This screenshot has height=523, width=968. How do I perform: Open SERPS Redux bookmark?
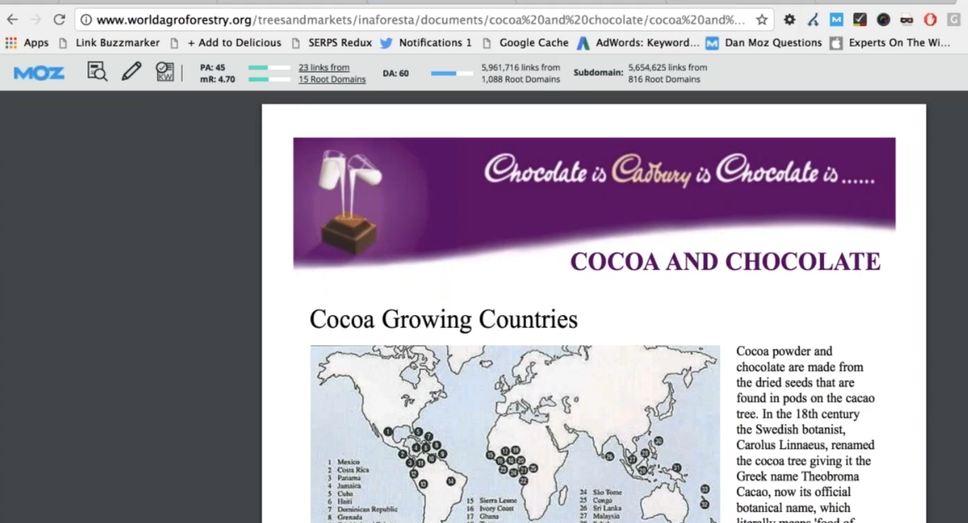[x=331, y=43]
